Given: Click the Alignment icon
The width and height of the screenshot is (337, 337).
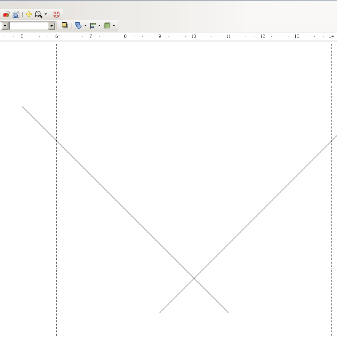Looking at the screenshot, I should click(x=93, y=26).
